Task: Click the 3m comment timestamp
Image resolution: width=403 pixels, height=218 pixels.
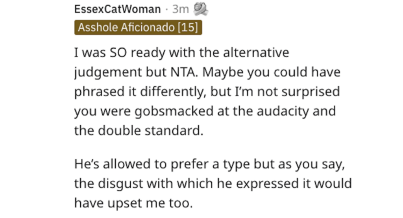Action: [180, 9]
